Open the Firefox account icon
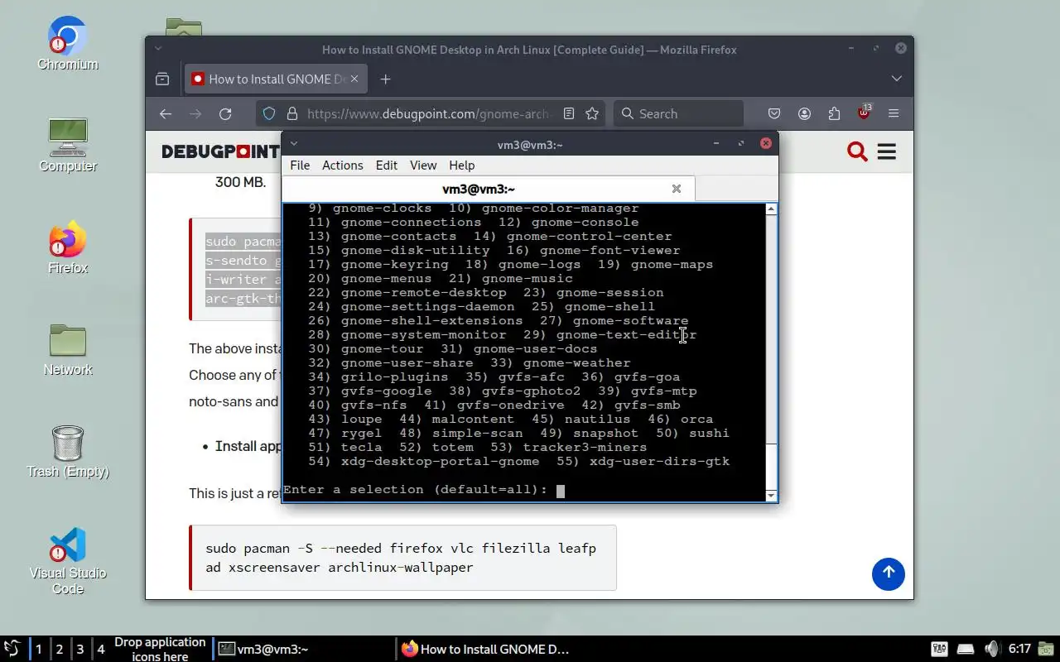1060x662 pixels. pyautogui.click(x=804, y=114)
